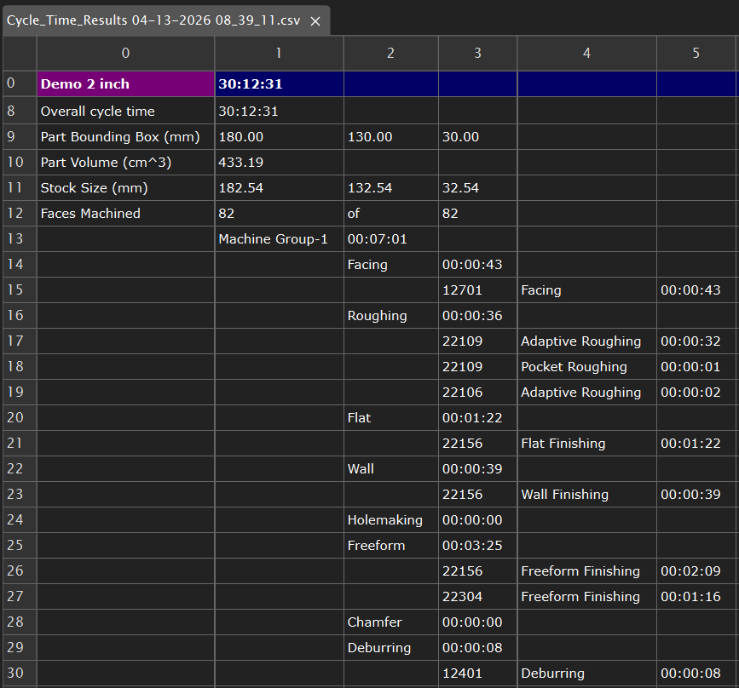Click the 'Roughing' category cell
Viewport: 739px width, 688px height.
pyautogui.click(x=390, y=316)
